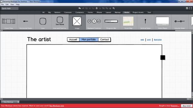Select "The artist" title text
Screen dimensions: 193x108
pos(39,39)
